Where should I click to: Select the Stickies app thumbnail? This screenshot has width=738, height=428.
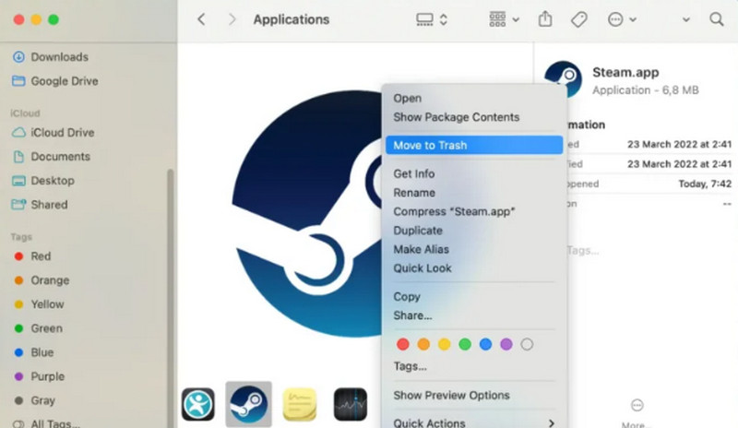click(299, 404)
